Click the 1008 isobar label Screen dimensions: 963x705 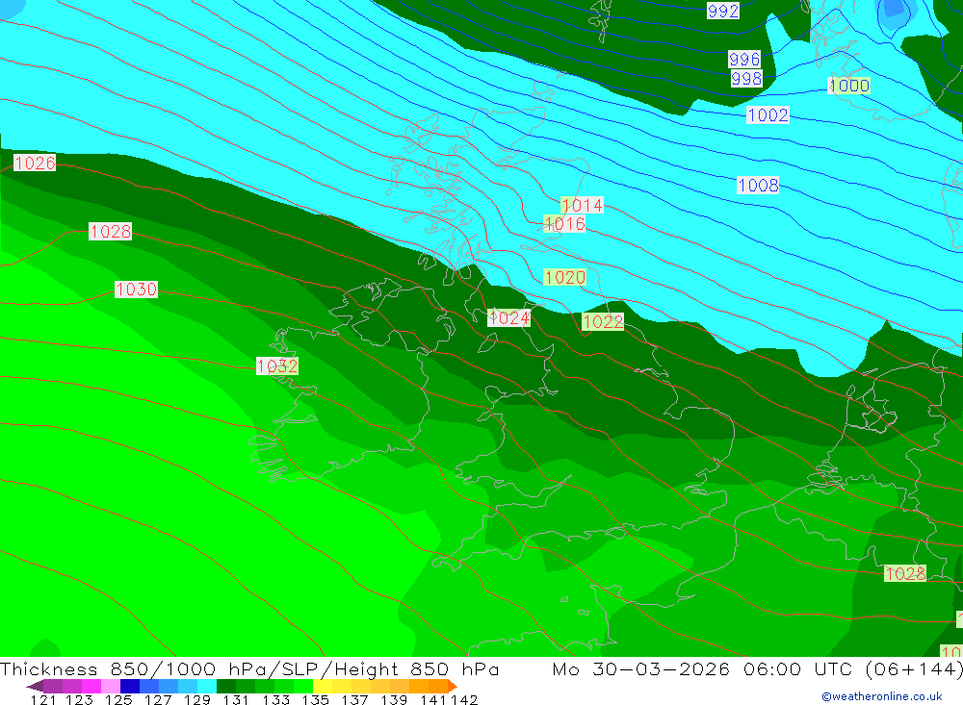point(759,185)
